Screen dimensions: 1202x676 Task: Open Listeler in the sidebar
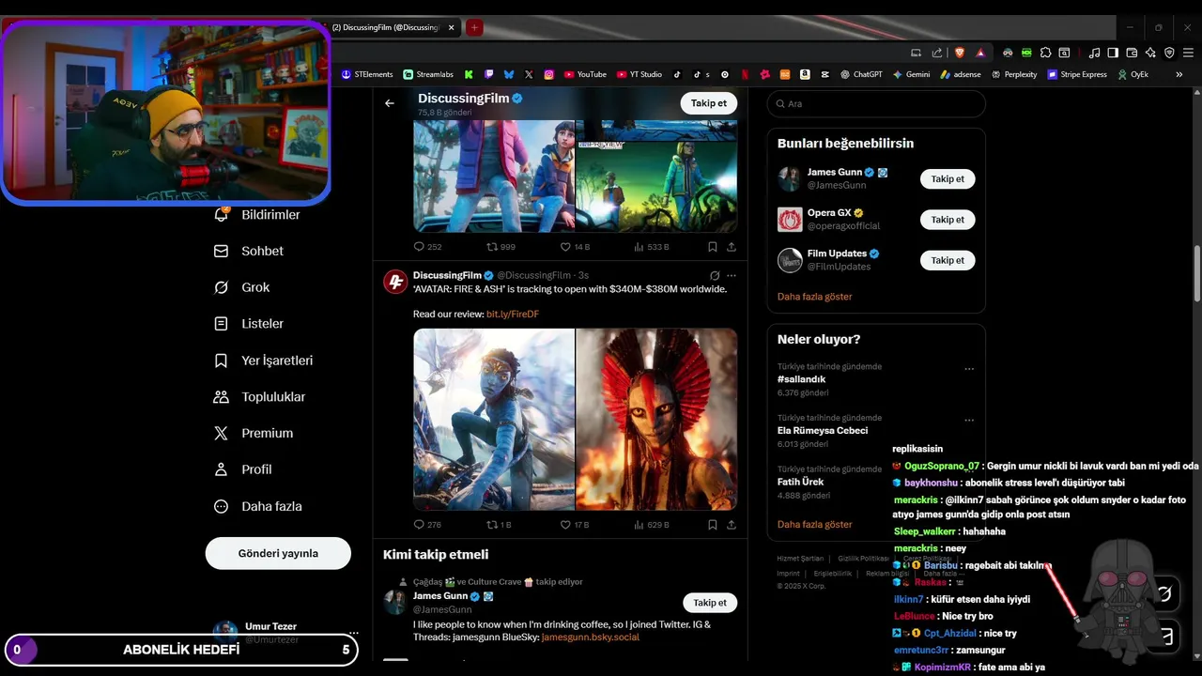(x=248, y=324)
